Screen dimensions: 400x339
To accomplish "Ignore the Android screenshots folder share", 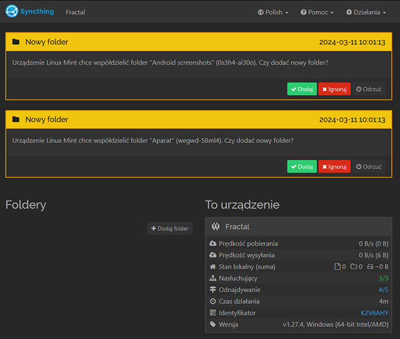I will pyautogui.click(x=334, y=89).
